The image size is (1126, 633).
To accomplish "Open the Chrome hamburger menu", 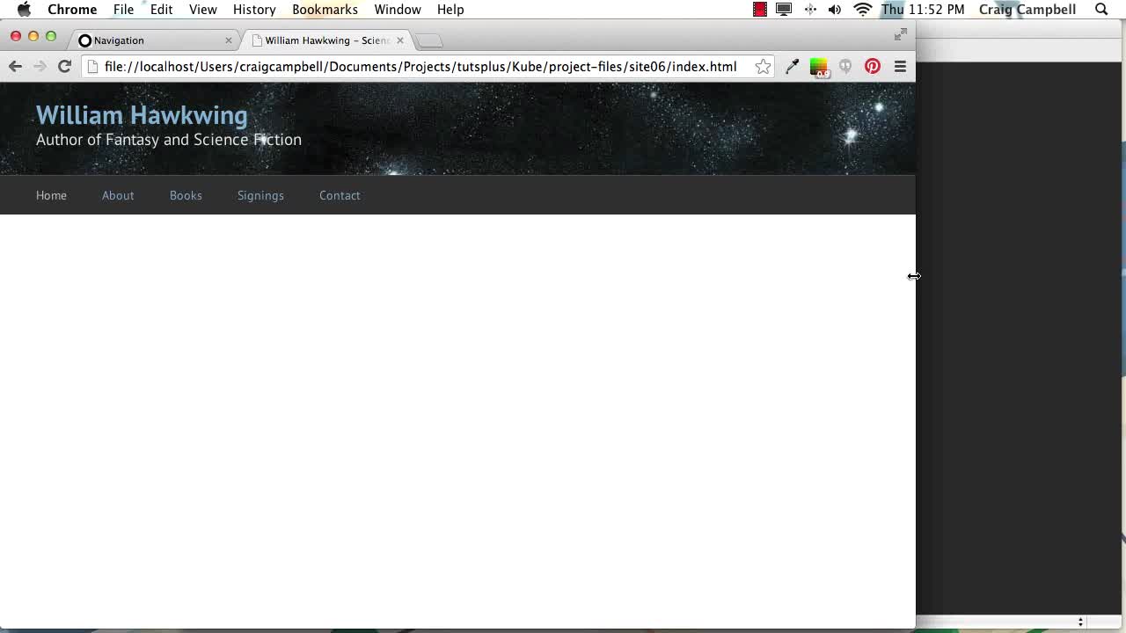I will point(900,67).
